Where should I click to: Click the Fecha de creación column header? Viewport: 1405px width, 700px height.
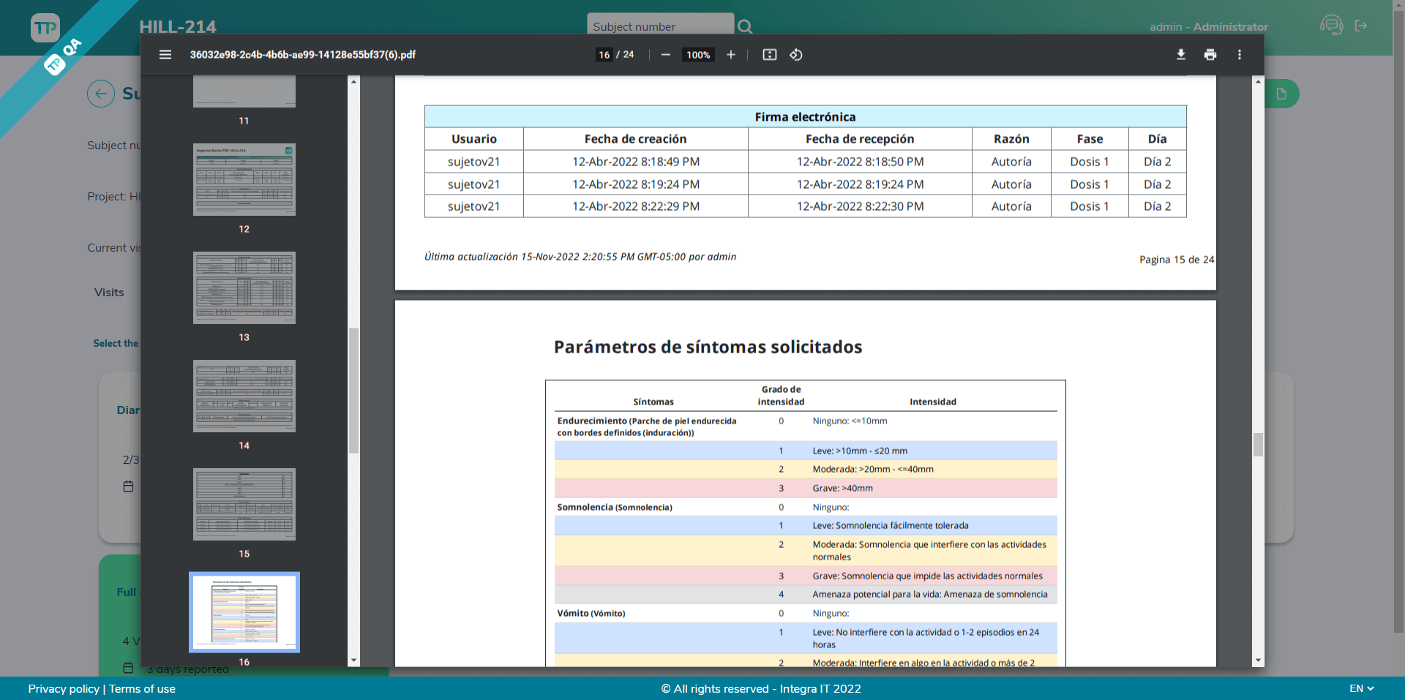(x=636, y=139)
